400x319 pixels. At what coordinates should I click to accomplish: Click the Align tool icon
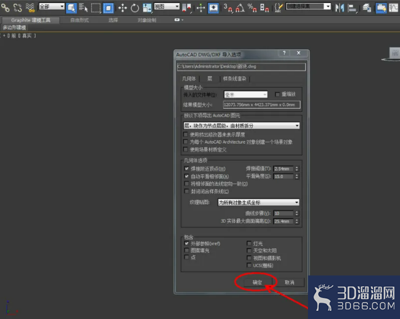[352, 8]
